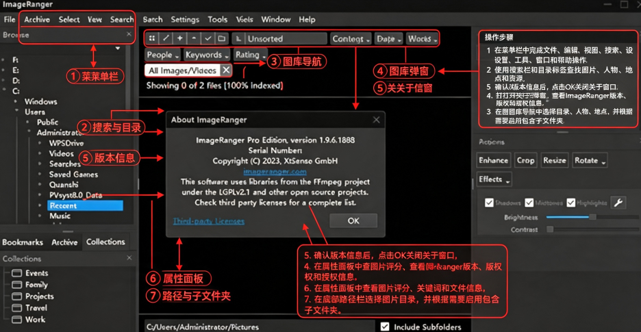Remove the All Images/Videos filter tag
Screen dimensions: 641x332
pyautogui.click(x=226, y=71)
